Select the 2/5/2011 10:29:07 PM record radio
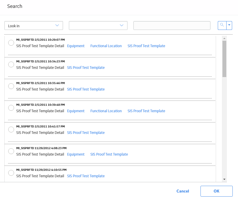The width and height of the screenshot is (238, 201). 11,43
